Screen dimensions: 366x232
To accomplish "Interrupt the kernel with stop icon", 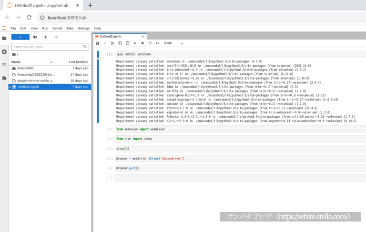I will pos(142,43).
